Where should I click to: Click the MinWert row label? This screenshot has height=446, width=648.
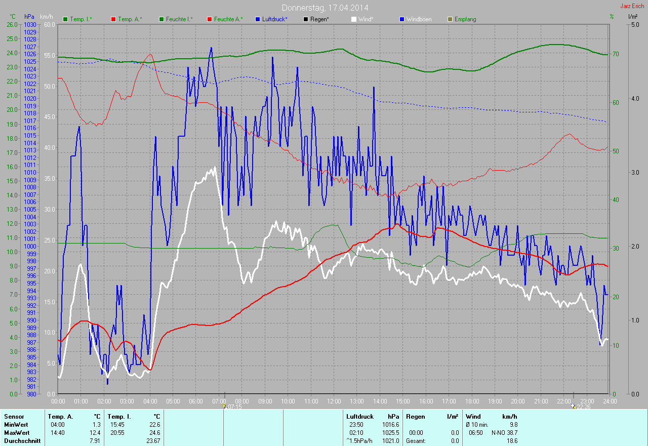16,424
